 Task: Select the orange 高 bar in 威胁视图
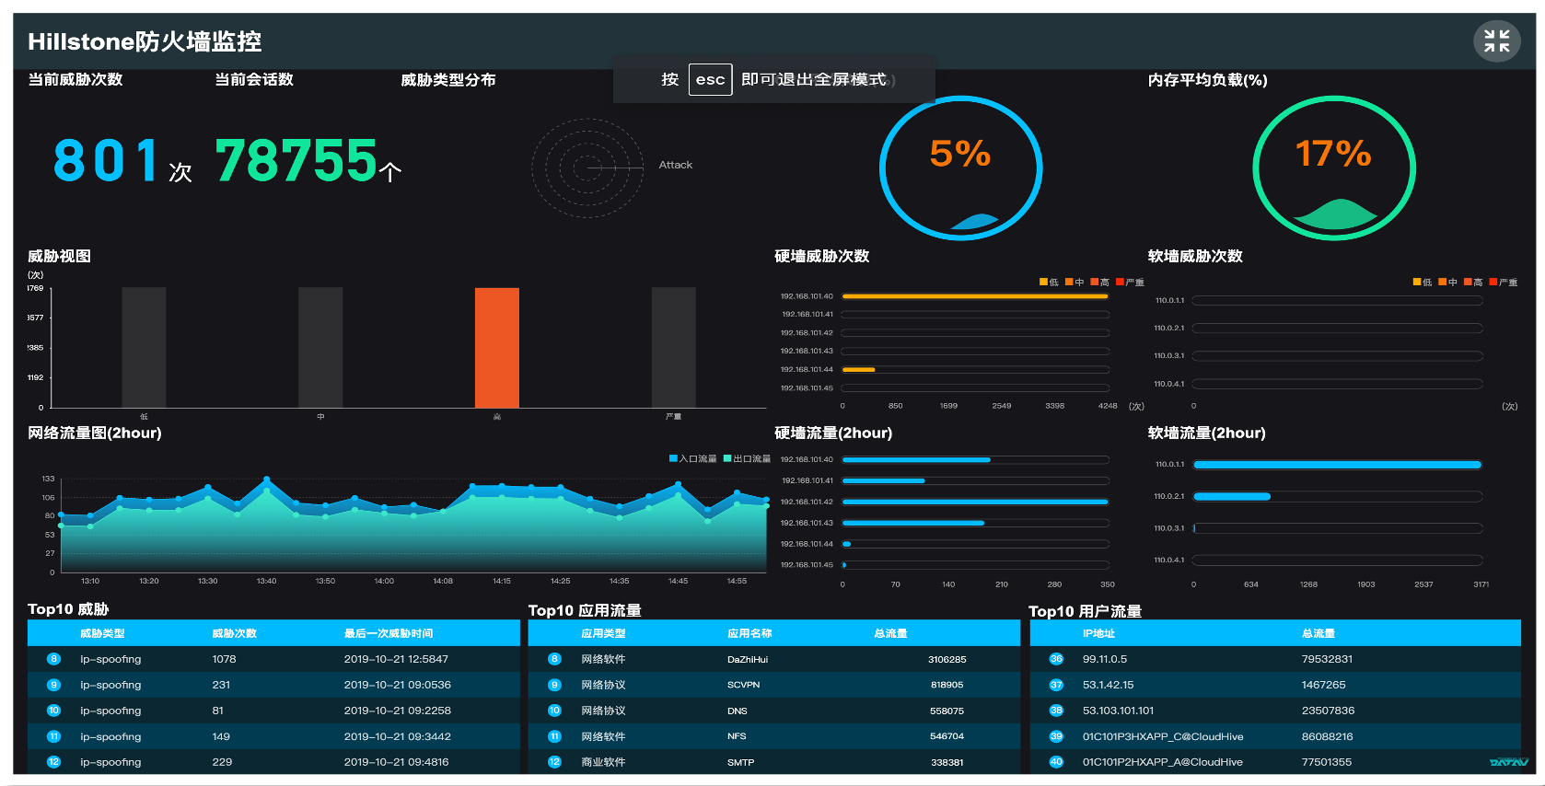coord(497,348)
